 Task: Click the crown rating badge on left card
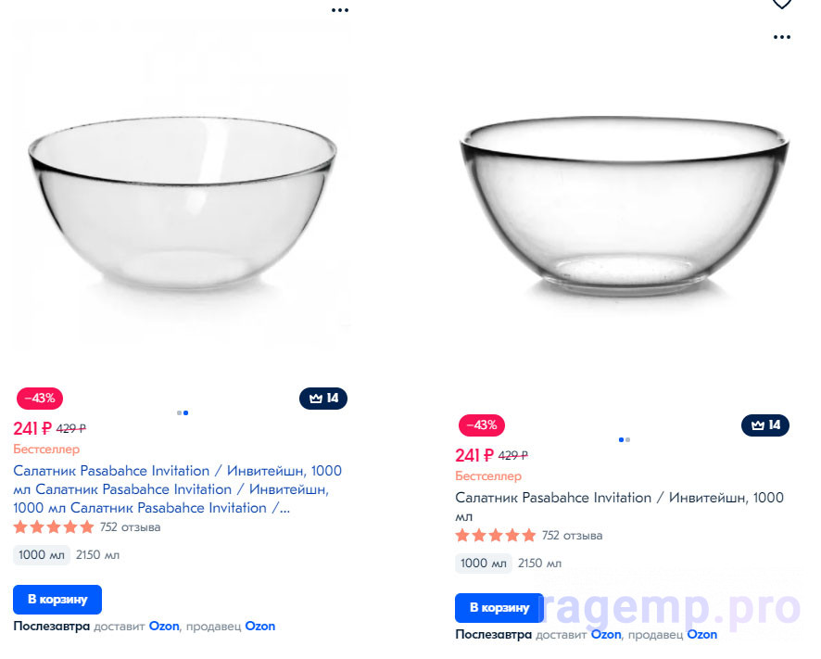(x=323, y=399)
